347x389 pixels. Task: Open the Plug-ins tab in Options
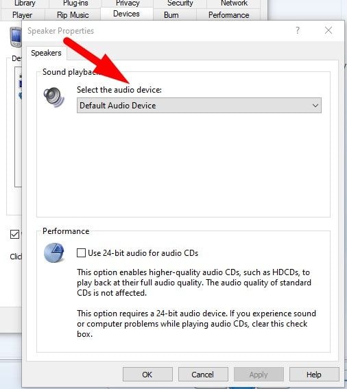[75, 3]
